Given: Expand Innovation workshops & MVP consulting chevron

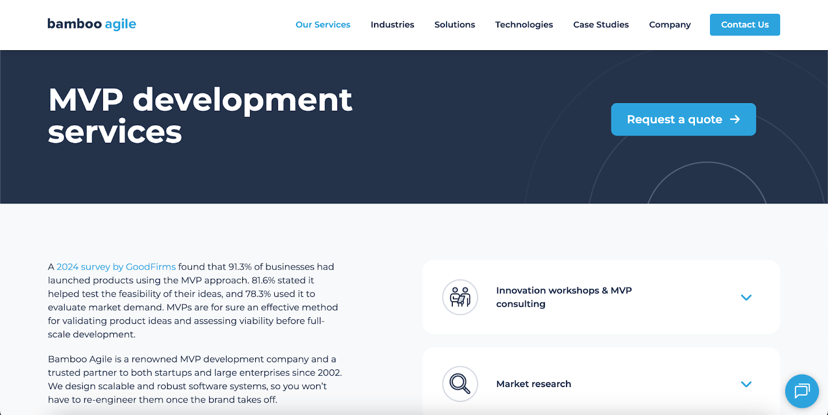Looking at the screenshot, I should (x=746, y=298).
